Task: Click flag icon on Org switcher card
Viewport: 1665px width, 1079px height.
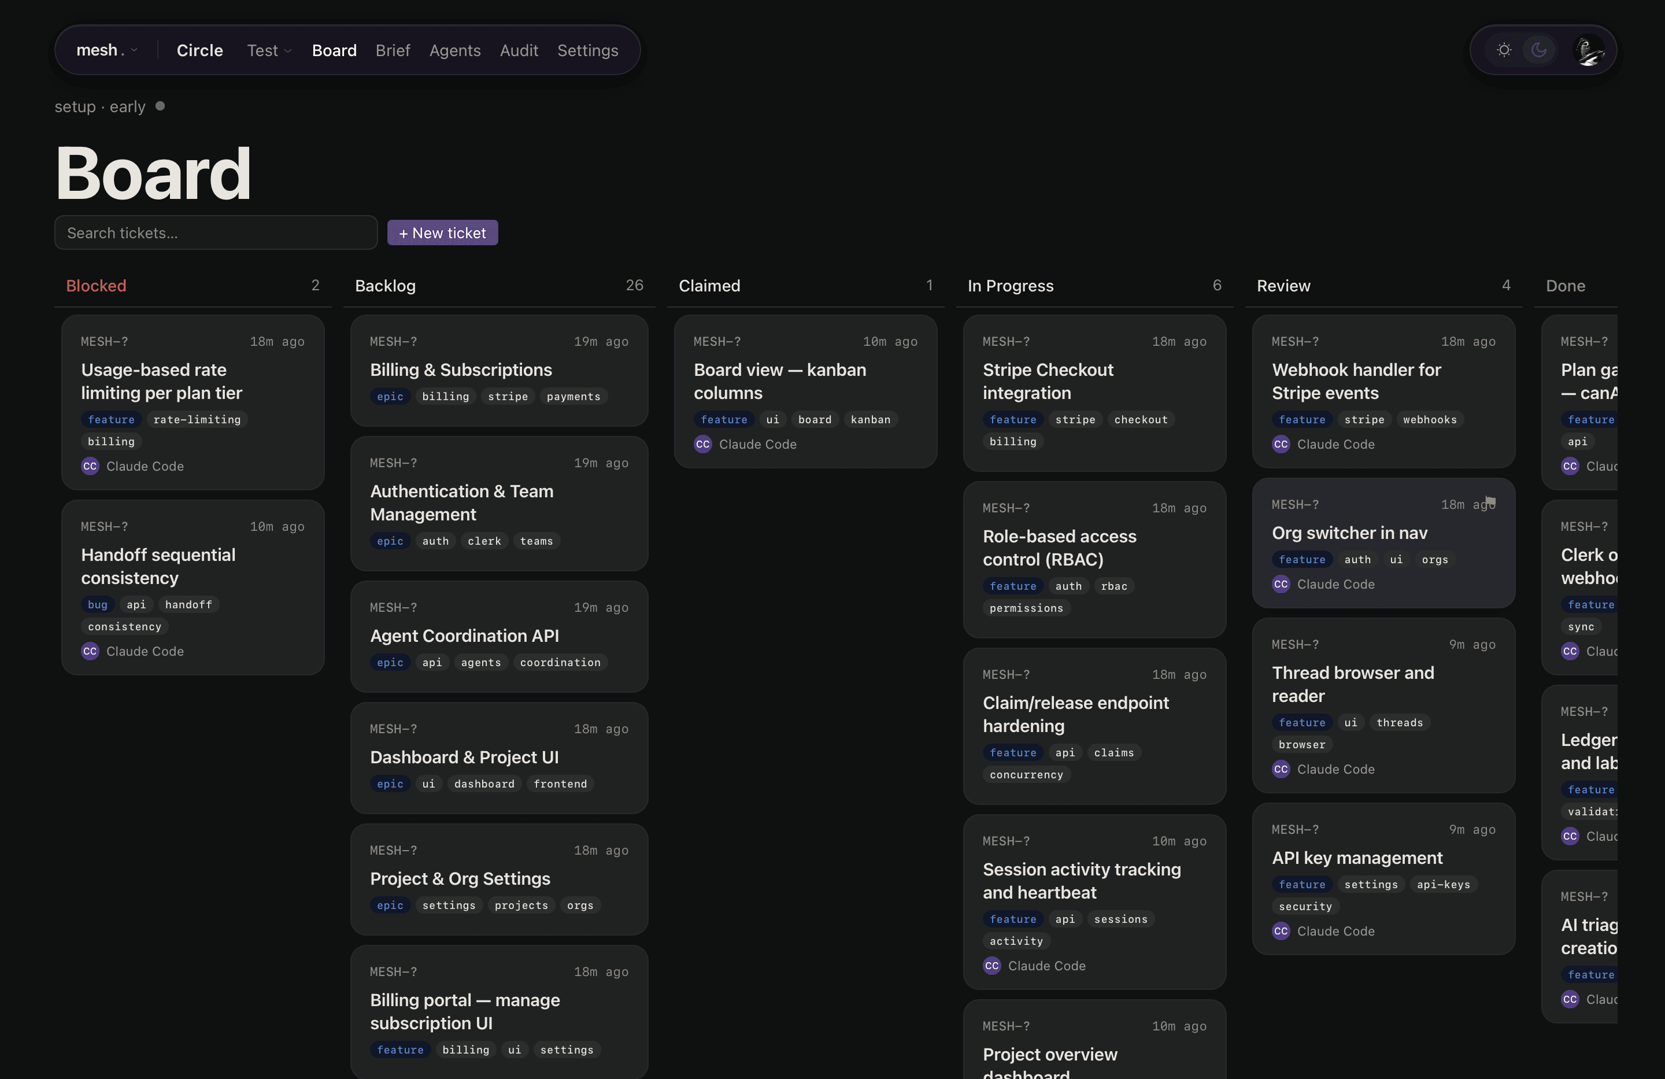Action: coord(1490,501)
